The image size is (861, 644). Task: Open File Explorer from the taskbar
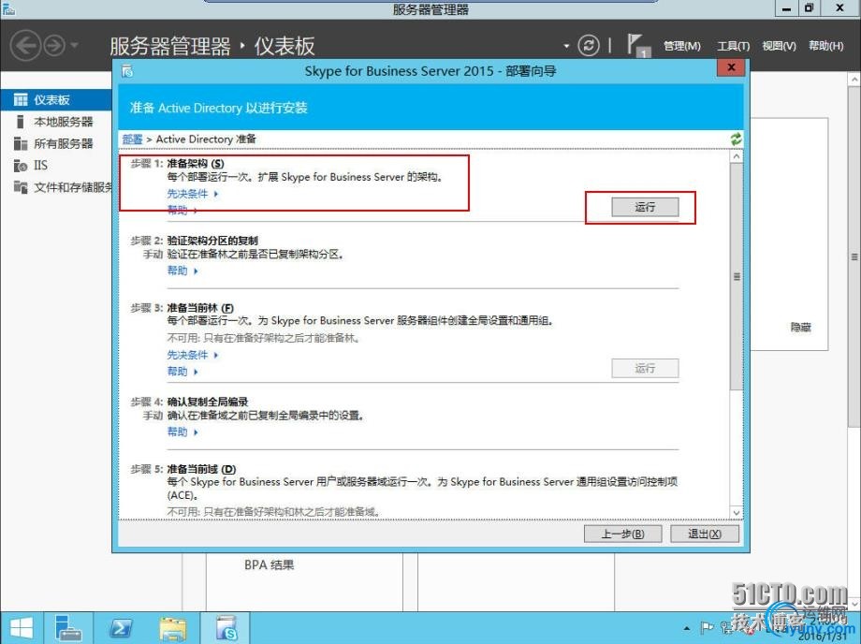pyautogui.click(x=172, y=627)
